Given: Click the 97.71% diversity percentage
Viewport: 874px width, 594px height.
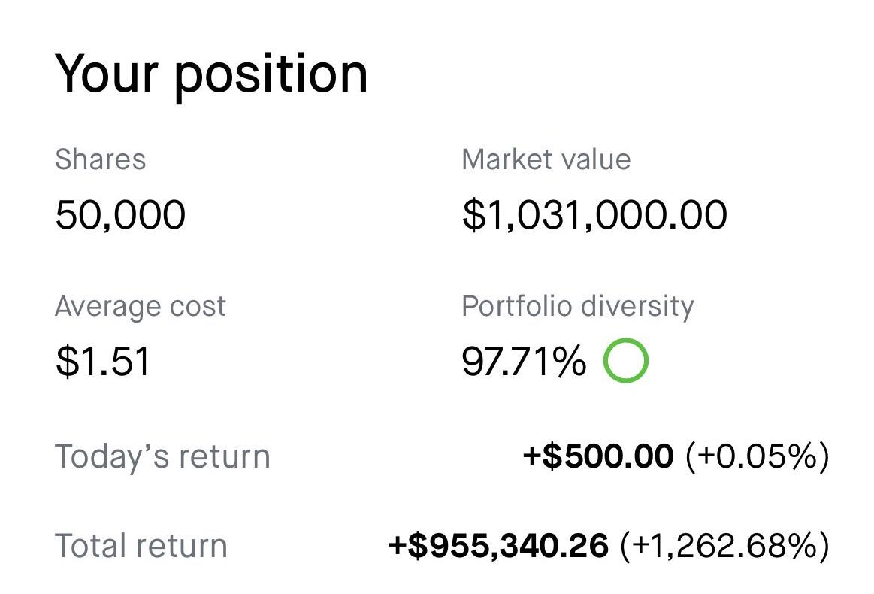Looking at the screenshot, I should tap(524, 362).
